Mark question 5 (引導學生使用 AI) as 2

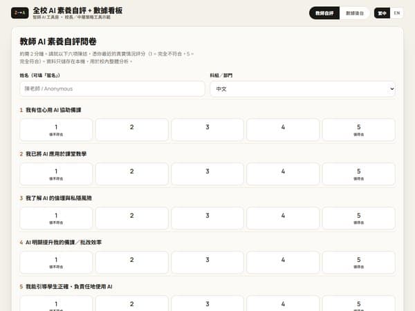[x=132, y=303]
